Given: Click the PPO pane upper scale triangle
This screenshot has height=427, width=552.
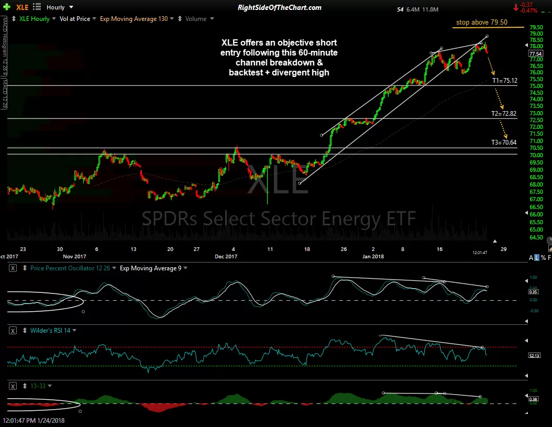Looking at the screenshot, I should (x=526, y=281).
